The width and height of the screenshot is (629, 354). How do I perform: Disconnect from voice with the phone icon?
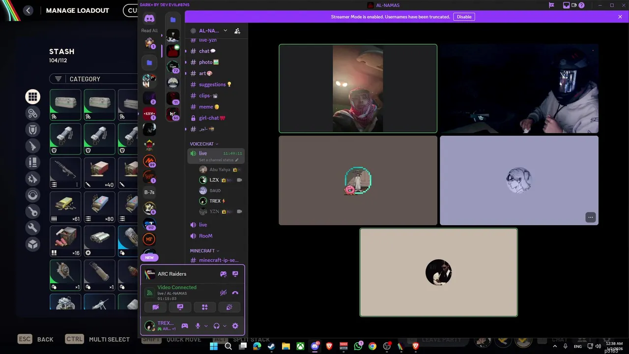pyautogui.click(x=235, y=293)
